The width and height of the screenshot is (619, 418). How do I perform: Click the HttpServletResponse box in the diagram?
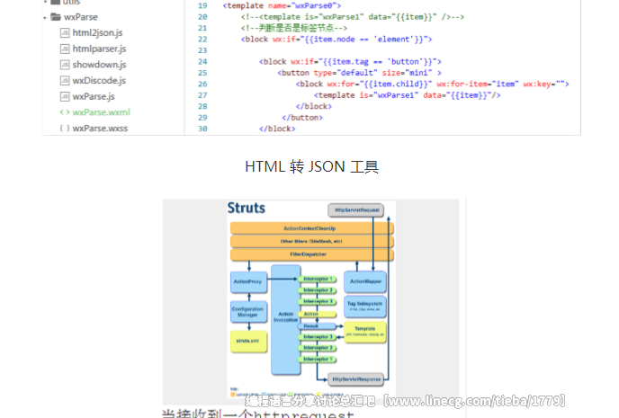(356, 379)
